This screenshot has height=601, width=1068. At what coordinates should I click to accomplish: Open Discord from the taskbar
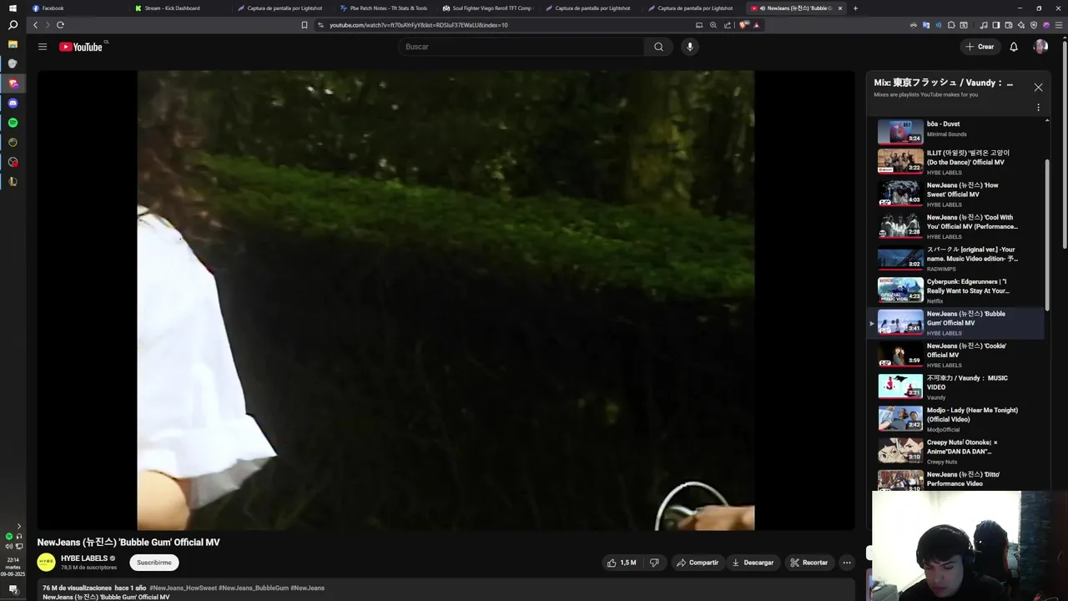13,104
